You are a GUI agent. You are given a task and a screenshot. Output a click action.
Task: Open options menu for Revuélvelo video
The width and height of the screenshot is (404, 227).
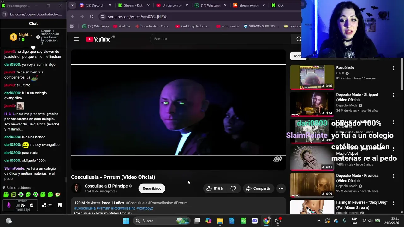click(393, 68)
